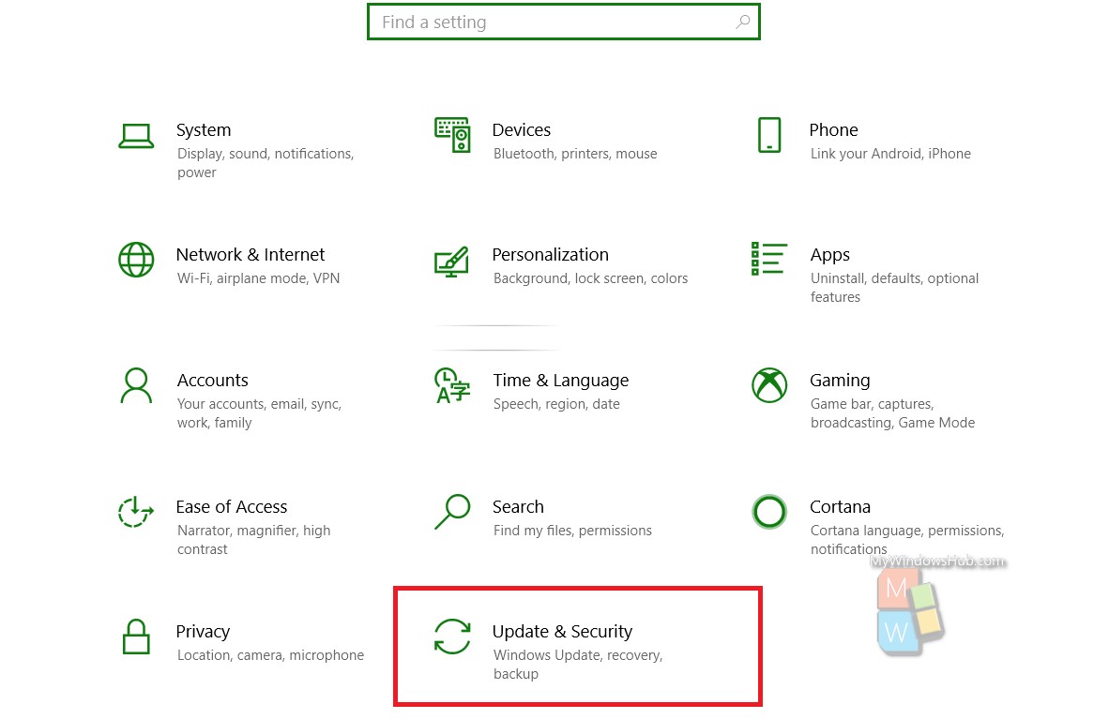1109x719 pixels.
Task: Click 'Location, camera, microphone' description
Action: pos(271,655)
